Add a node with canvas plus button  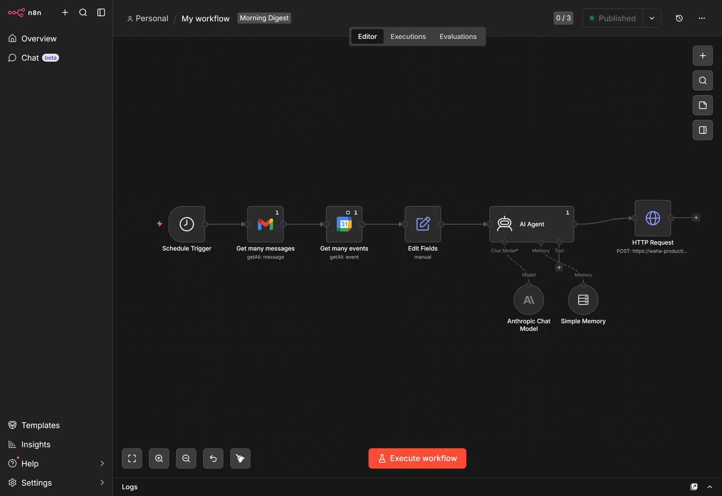(x=703, y=56)
